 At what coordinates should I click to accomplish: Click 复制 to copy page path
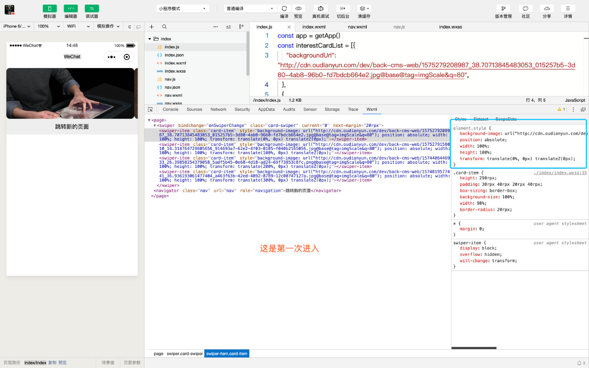coord(52,363)
